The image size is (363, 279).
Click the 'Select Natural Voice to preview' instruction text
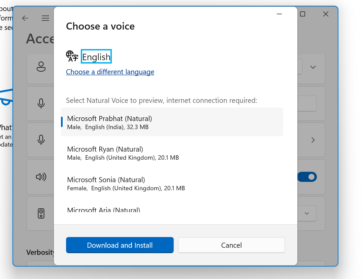(162, 100)
